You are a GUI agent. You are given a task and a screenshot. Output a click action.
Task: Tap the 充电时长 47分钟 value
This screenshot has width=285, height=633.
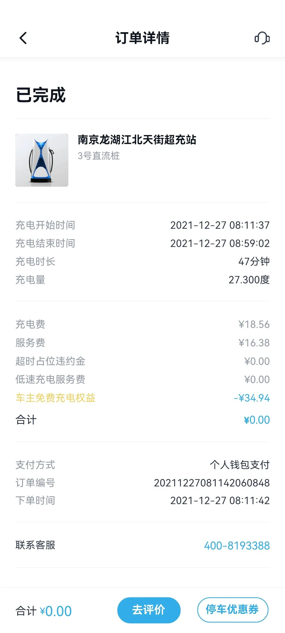coord(254,262)
